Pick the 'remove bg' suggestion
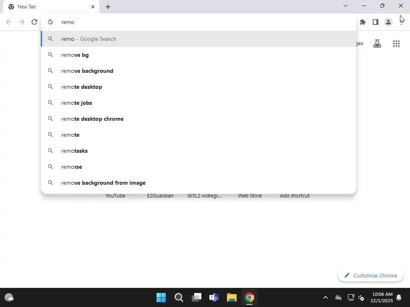 [199, 55]
